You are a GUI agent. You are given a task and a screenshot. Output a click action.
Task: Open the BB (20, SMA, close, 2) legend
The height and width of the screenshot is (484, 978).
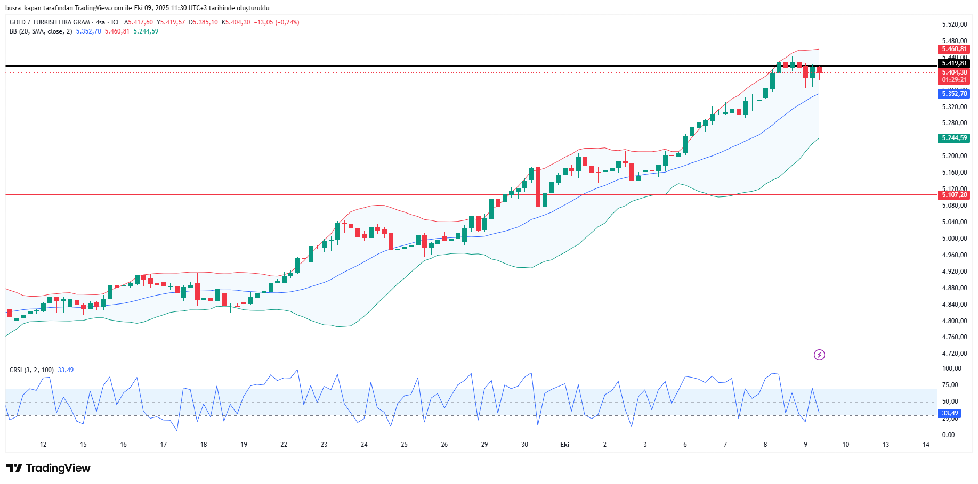[41, 31]
